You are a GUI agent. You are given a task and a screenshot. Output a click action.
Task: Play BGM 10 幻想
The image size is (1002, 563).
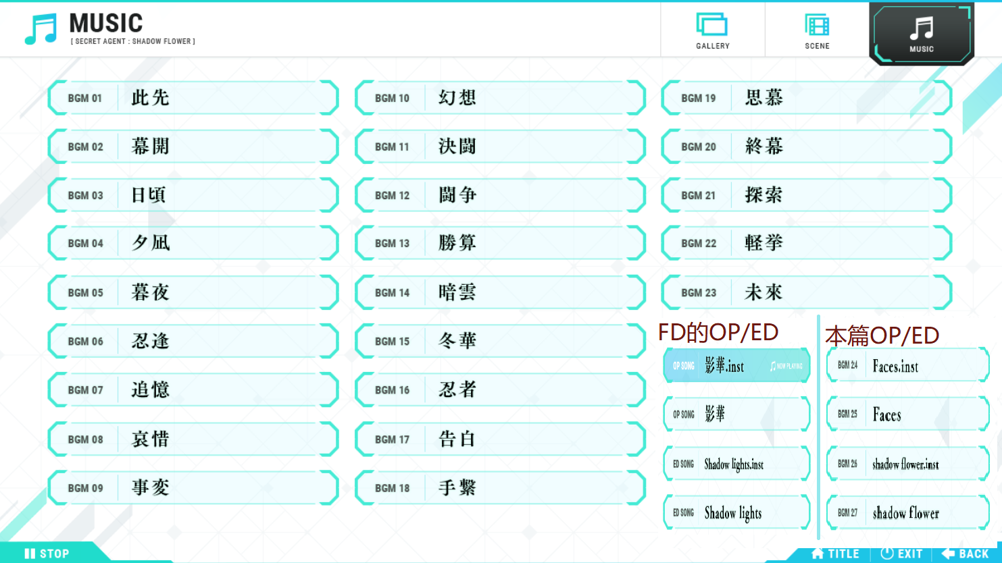click(500, 98)
